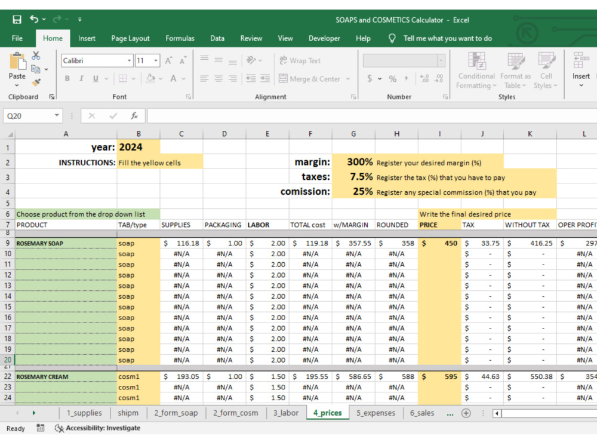Click the Percent Style icon
This screenshot has height=448, width=597.
[x=393, y=79]
